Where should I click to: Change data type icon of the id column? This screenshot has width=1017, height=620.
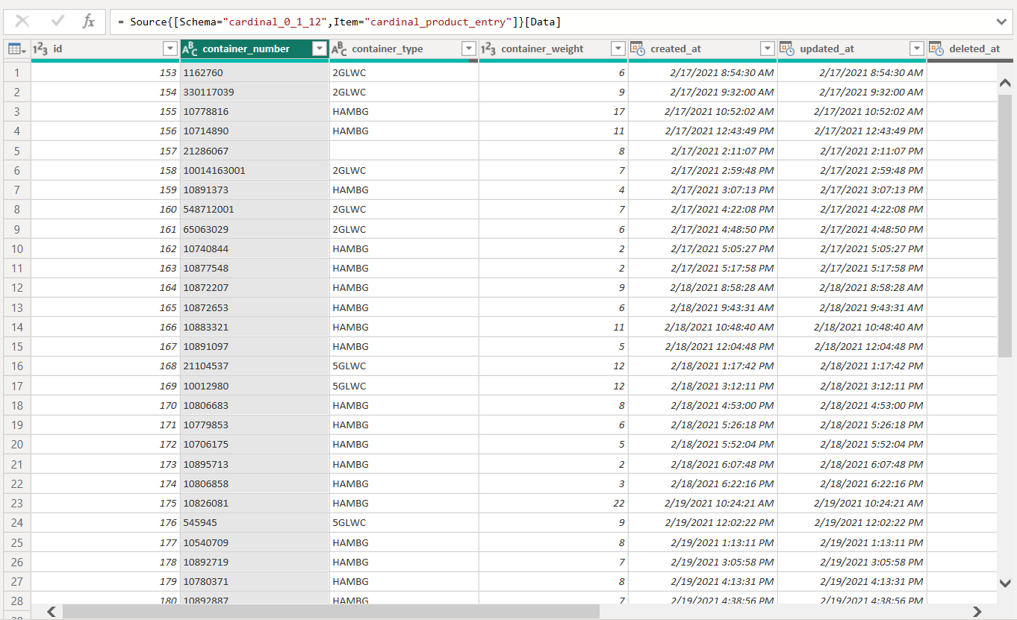(41, 49)
